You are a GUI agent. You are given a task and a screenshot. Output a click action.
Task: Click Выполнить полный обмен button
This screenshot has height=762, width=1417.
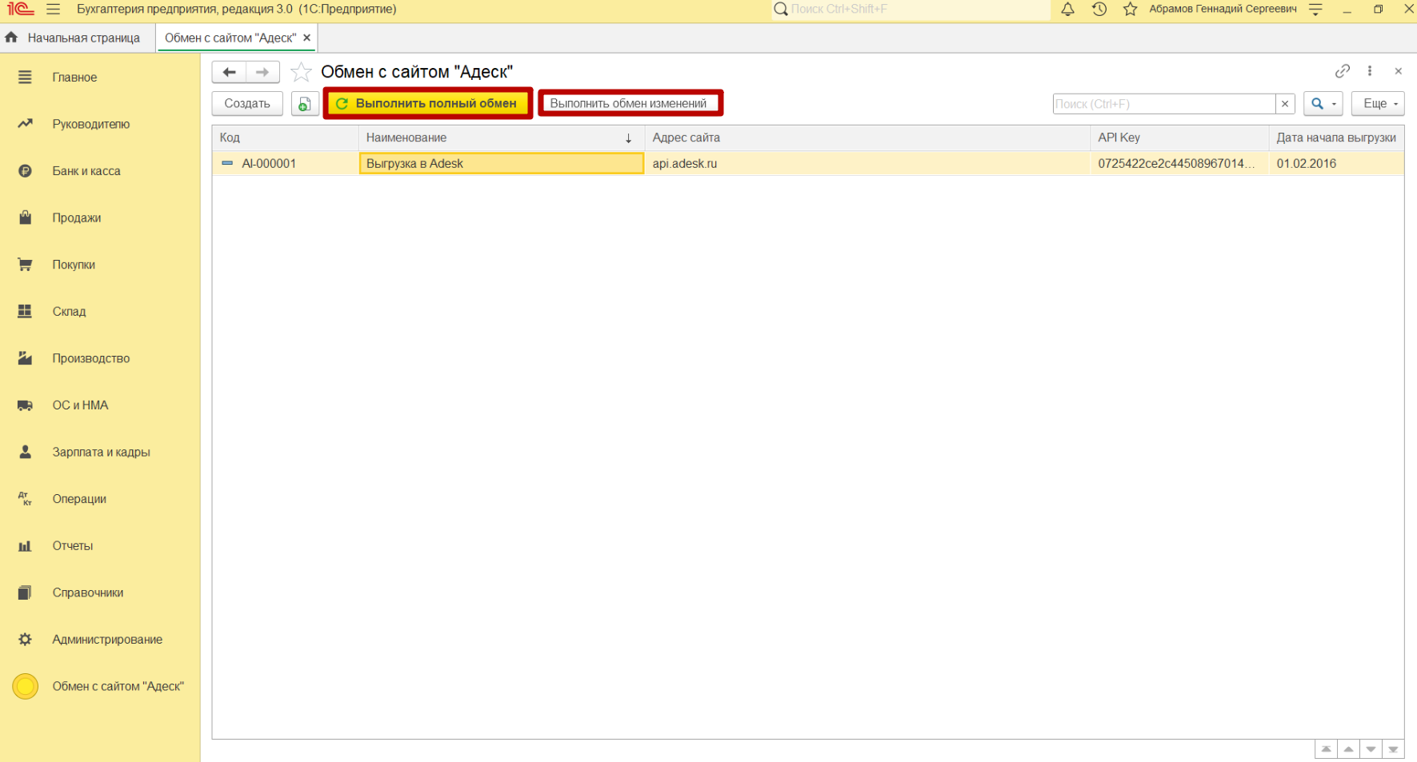(x=427, y=104)
